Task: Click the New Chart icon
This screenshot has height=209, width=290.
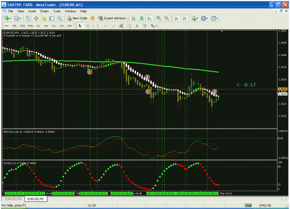Action: (6, 18)
